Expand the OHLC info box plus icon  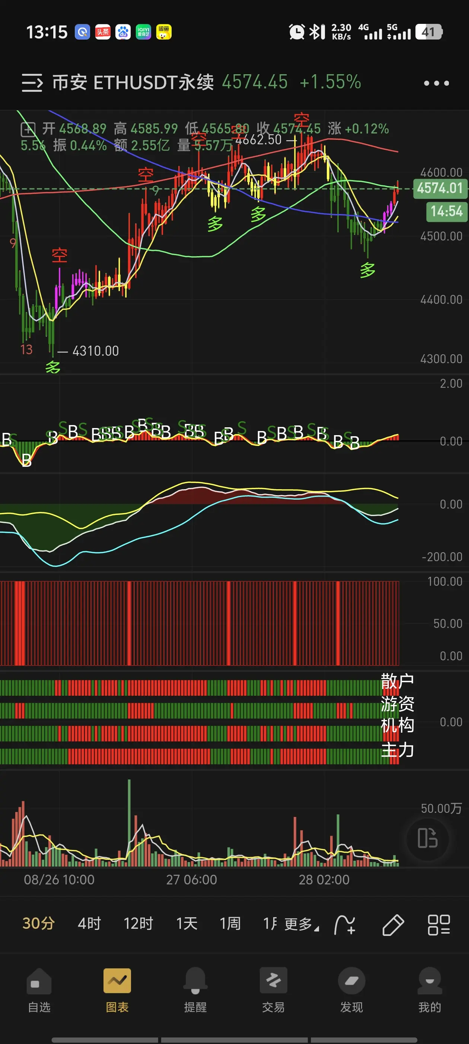(x=28, y=129)
